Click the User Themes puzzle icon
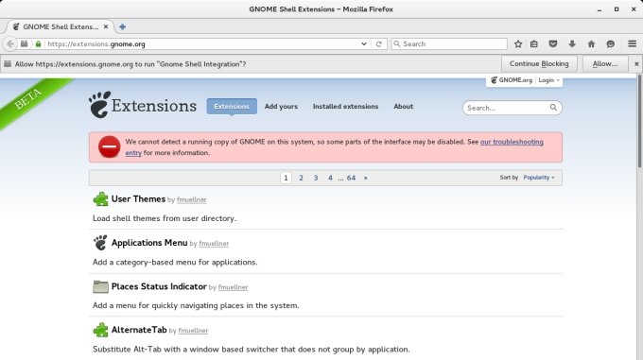The image size is (643, 360). pyautogui.click(x=100, y=199)
